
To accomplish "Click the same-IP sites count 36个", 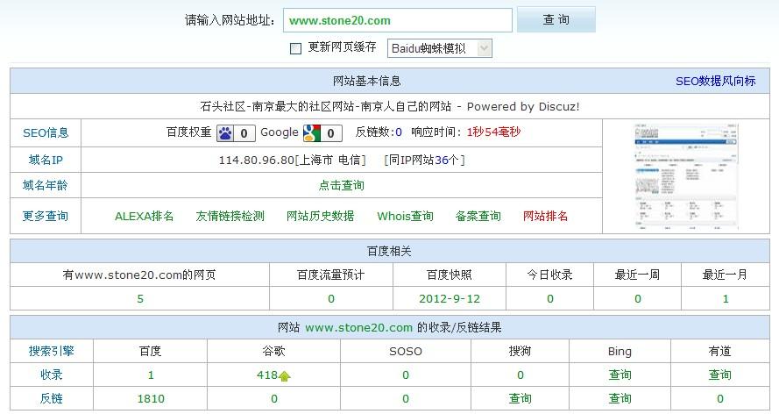I will (x=446, y=160).
